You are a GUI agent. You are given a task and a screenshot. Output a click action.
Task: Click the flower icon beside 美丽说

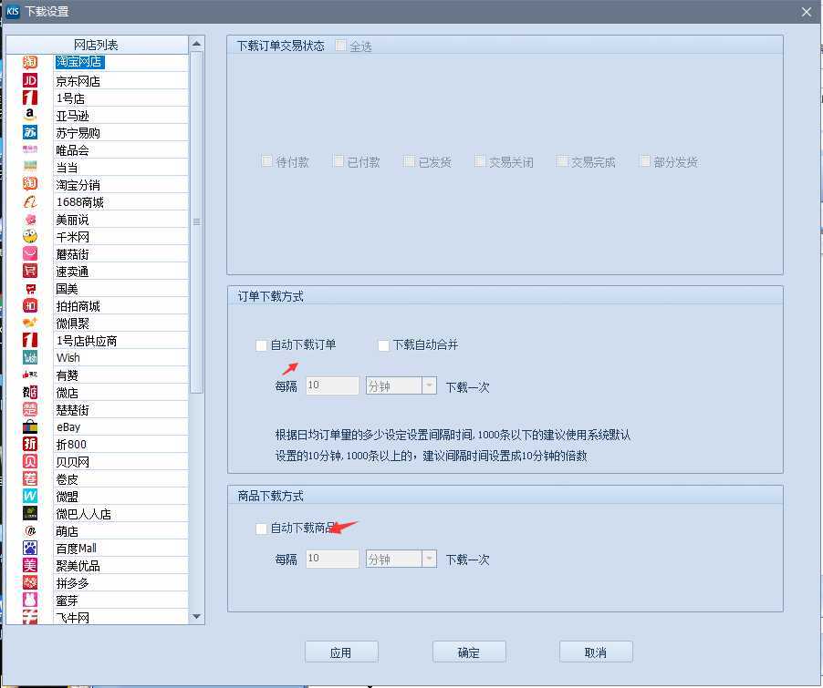click(x=30, y=220)
